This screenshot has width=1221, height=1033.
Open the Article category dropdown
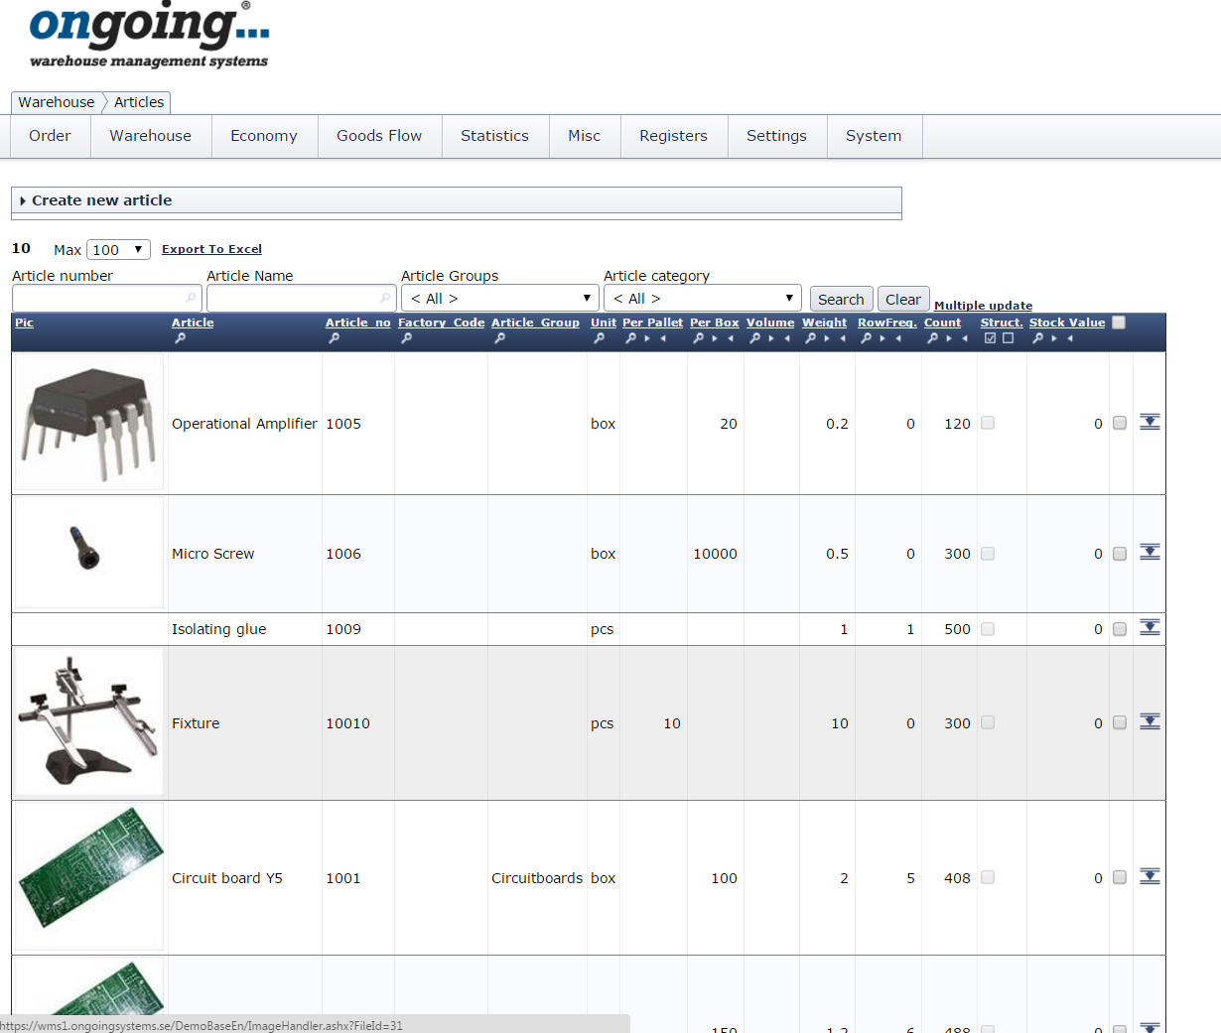(x=703, y=298)
